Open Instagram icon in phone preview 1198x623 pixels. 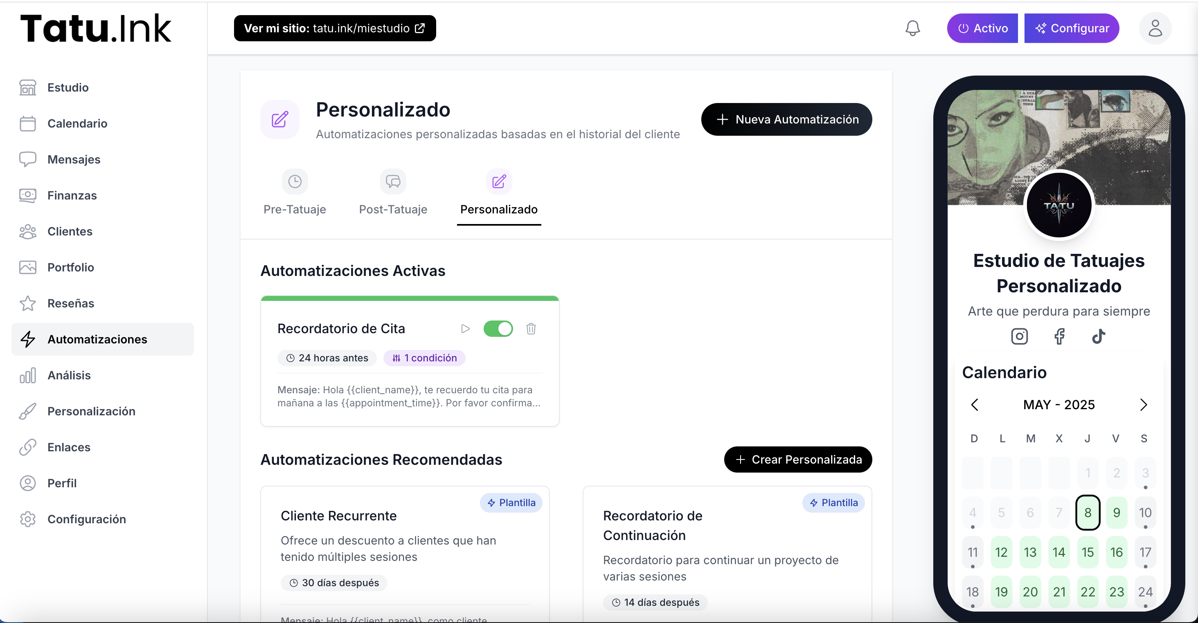tap(1019, 336)
